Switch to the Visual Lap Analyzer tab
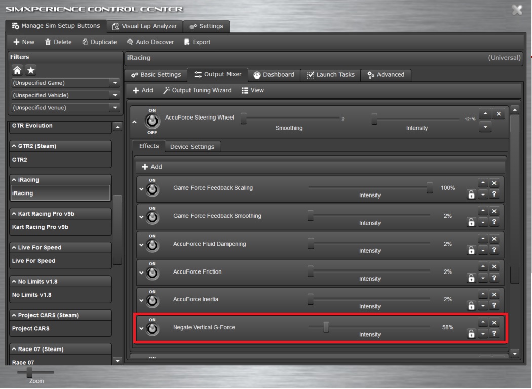This screenshot has width=532, height=389. (x=145, y=26)
